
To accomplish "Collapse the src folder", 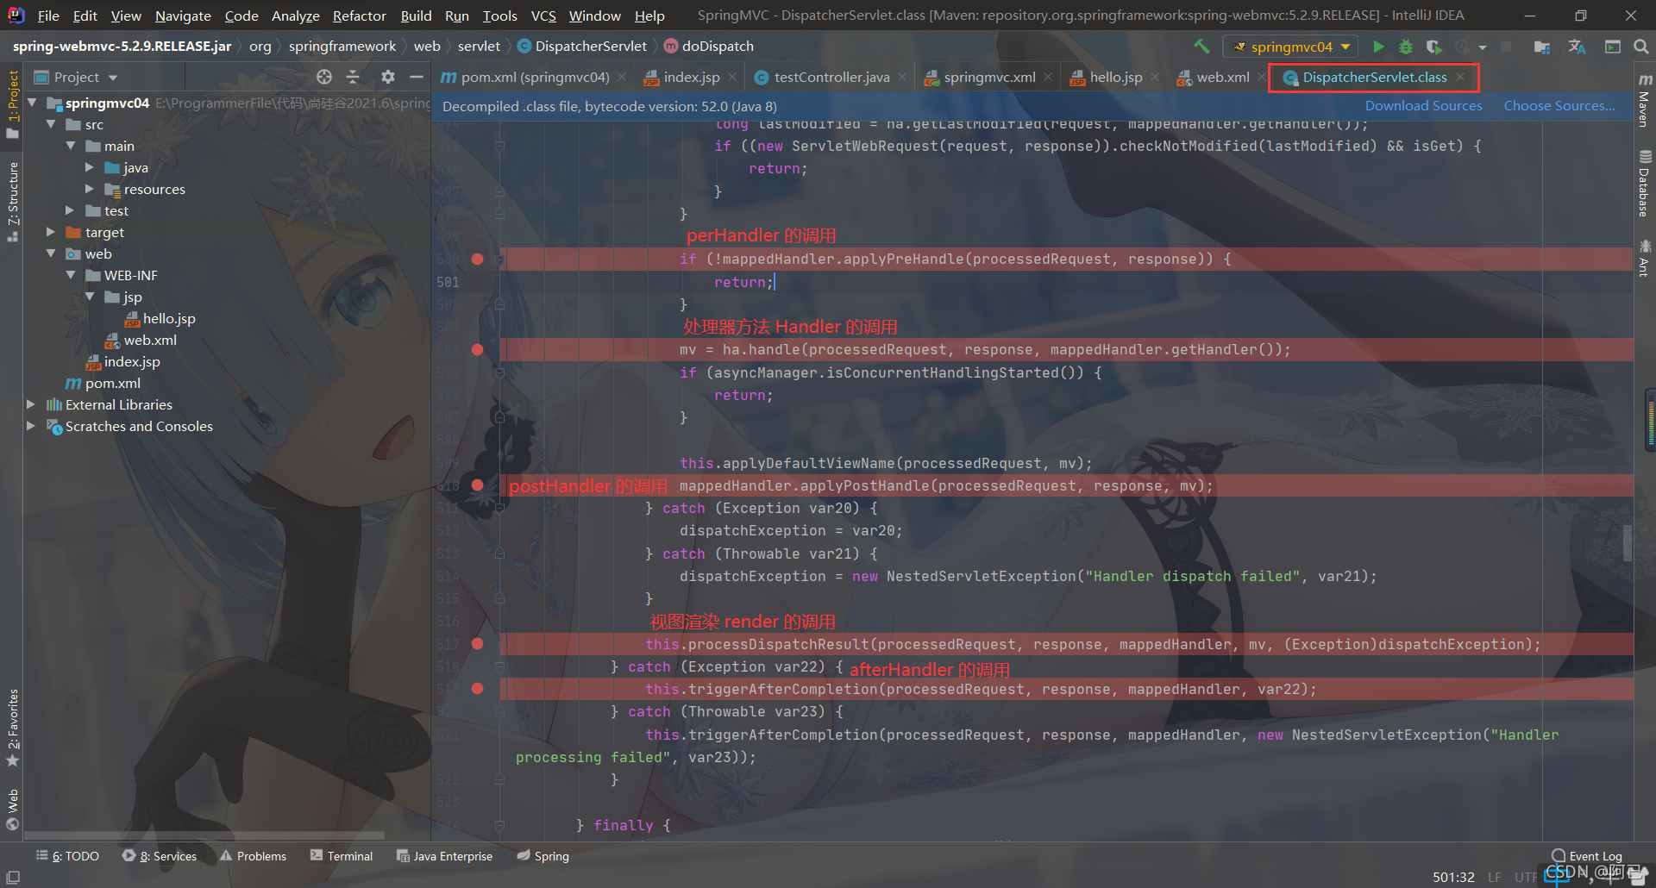I will pos(52,124).
